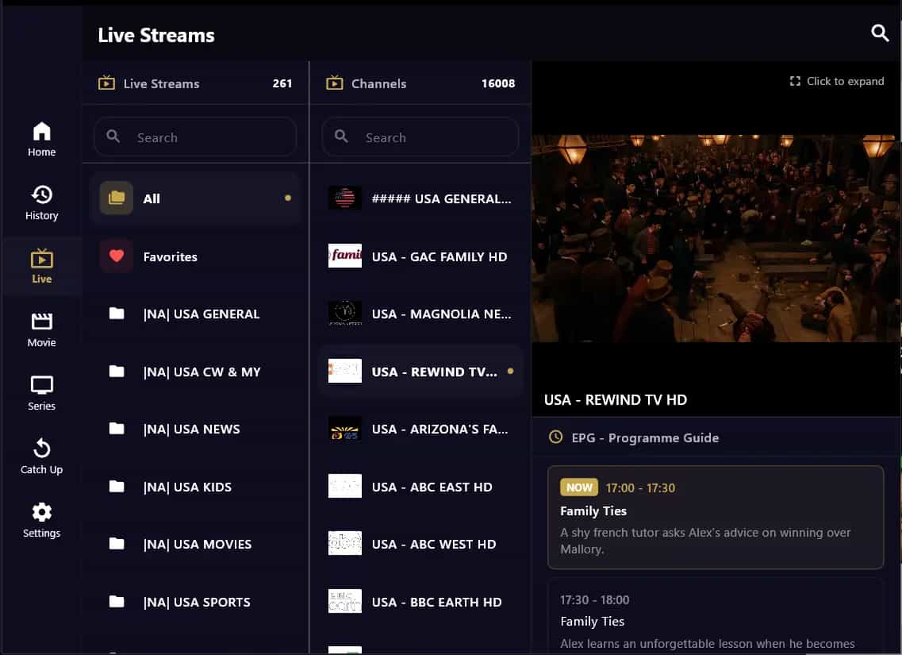Click the USA GENERAL flag channel logo
The height and width of the screenshot is (655, 902).
click(x=344, y=198)
